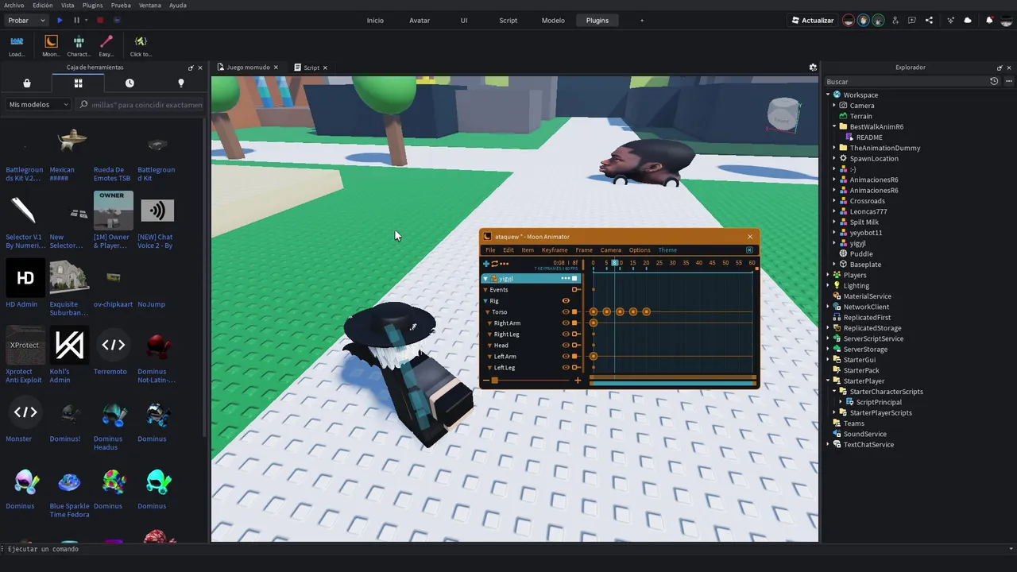Collapse the BestWalkAnimR6 folder
The image size is (1017, 572).
tap(834, 126)
